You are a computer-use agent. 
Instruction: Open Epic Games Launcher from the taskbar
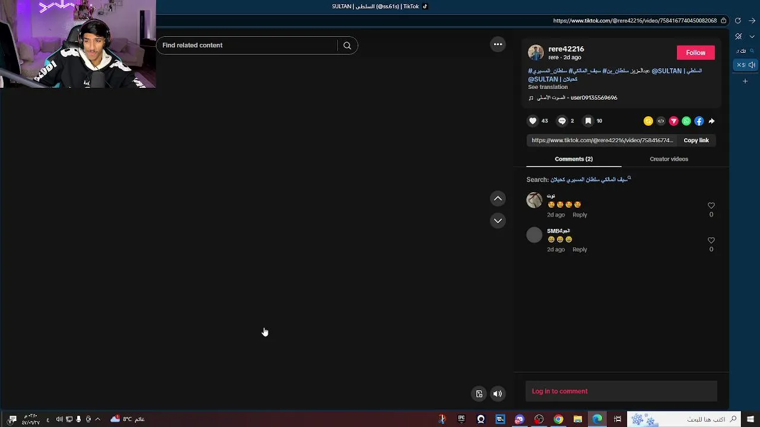pyautogui.click(x=461, y=419)
